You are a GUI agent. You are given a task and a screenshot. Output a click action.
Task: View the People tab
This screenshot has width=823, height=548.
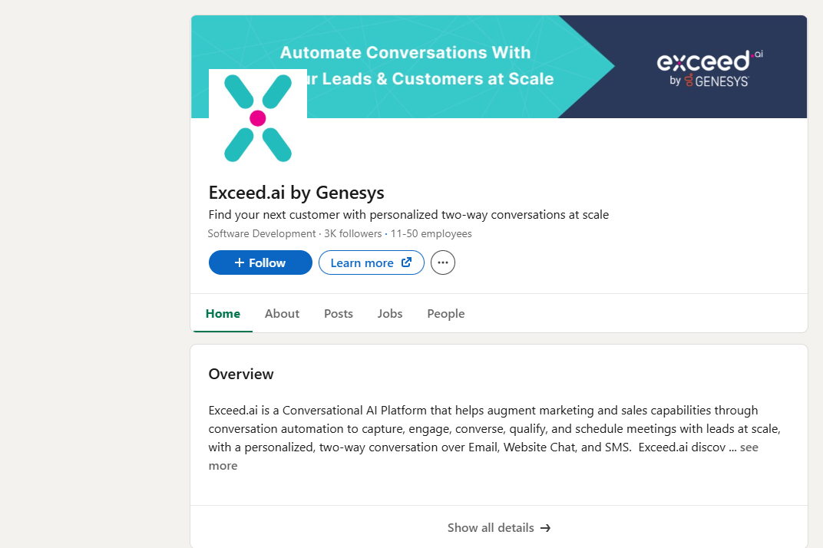click(x=446, y=314)
